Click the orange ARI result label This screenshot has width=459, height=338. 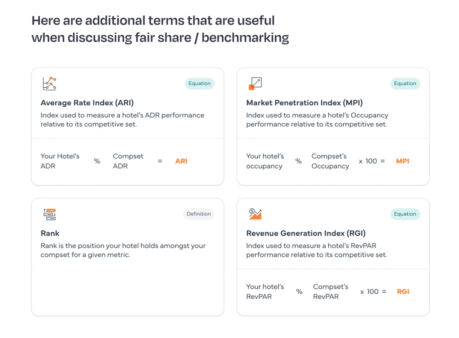coord(181,161)
